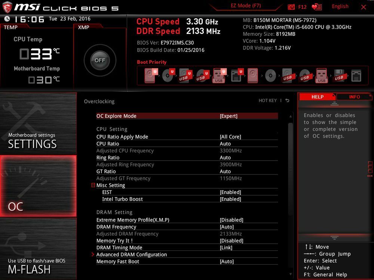
Task: Select the UEFI network boot icon
Action: pyautogui.click(x=237, y=75)
